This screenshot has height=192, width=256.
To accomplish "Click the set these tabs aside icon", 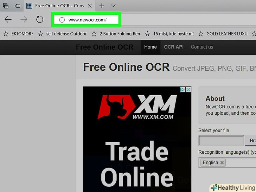I will [17, 6].
